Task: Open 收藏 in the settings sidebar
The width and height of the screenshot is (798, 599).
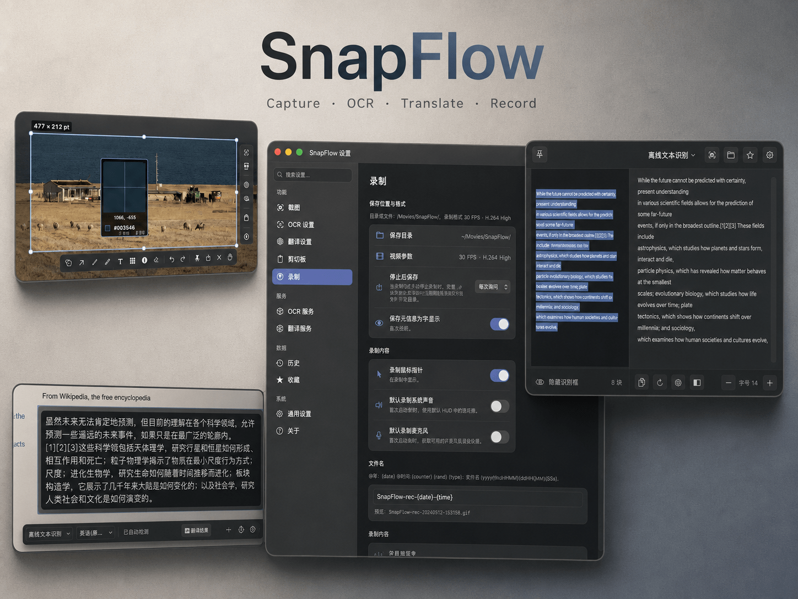Action: point(312,379)
